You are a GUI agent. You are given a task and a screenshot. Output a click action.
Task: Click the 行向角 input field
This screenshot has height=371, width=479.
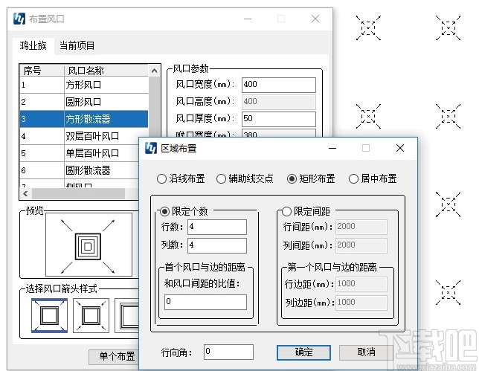(x=228, y=352)
